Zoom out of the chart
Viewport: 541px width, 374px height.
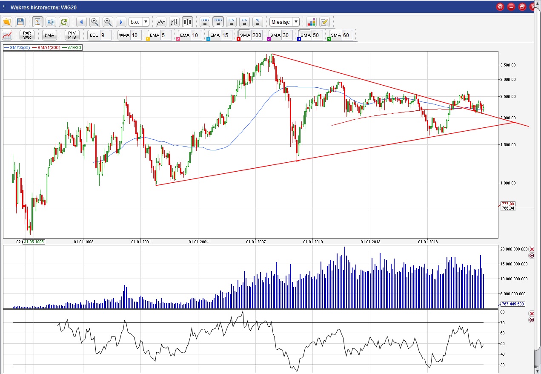point(108,22)
